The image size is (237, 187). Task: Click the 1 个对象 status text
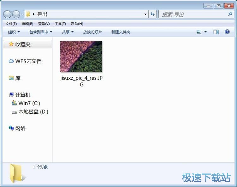[x=40, y=167]
